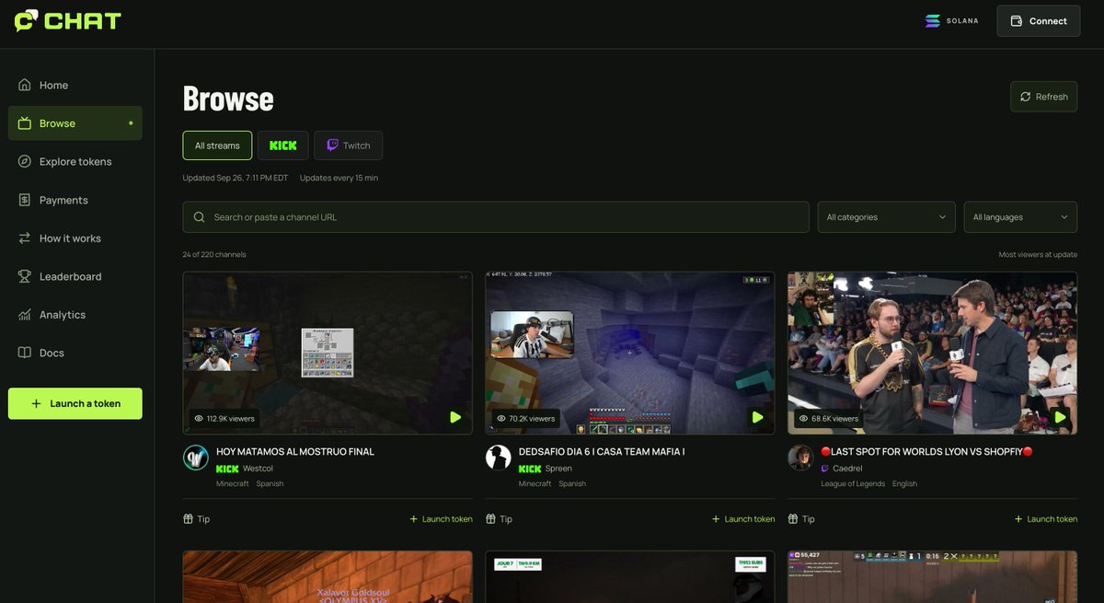
Task: Open Analytics page
Action: click(x=75, y=315)
